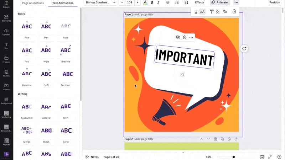Open the Position panel
The image size is (285, 160).
click(274, 2)
